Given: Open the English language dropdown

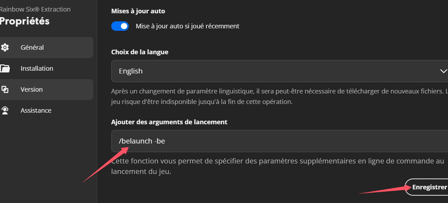Looking at the screenshot, I should point(280,71).
